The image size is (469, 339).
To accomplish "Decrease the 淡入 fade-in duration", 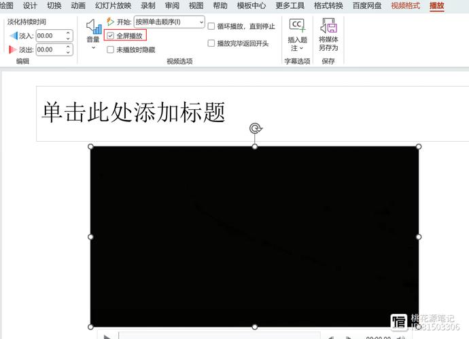I will point(68,39).
